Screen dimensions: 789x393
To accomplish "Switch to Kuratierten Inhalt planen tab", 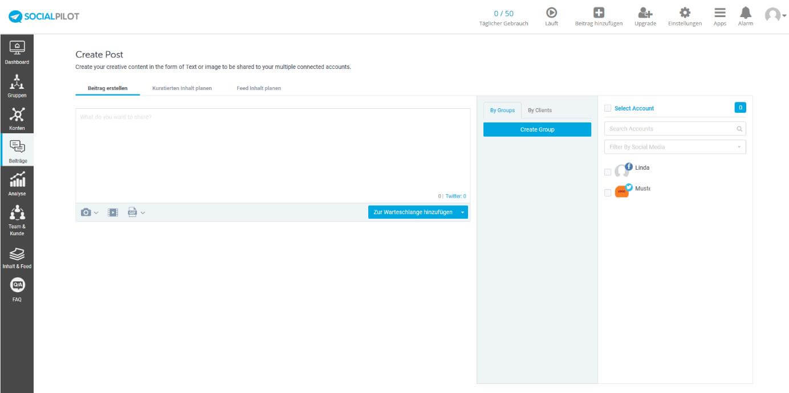I will point(182,88).
